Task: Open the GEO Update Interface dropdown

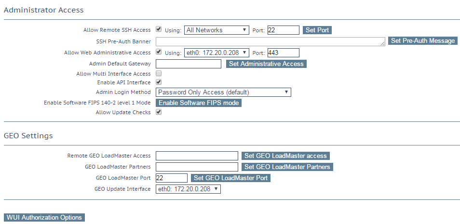Action: coord(188,189)
